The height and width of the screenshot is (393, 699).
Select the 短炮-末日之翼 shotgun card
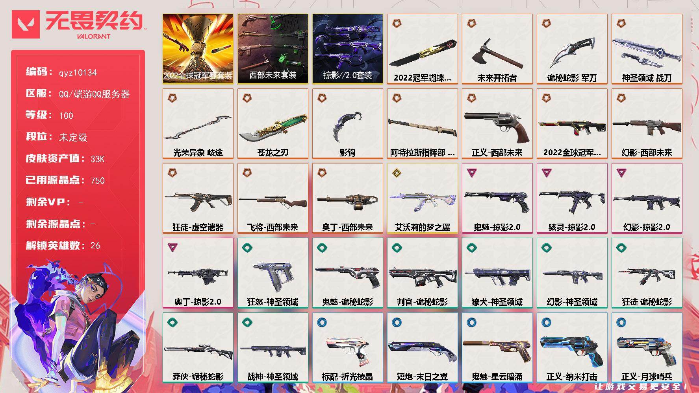point(423,348)
